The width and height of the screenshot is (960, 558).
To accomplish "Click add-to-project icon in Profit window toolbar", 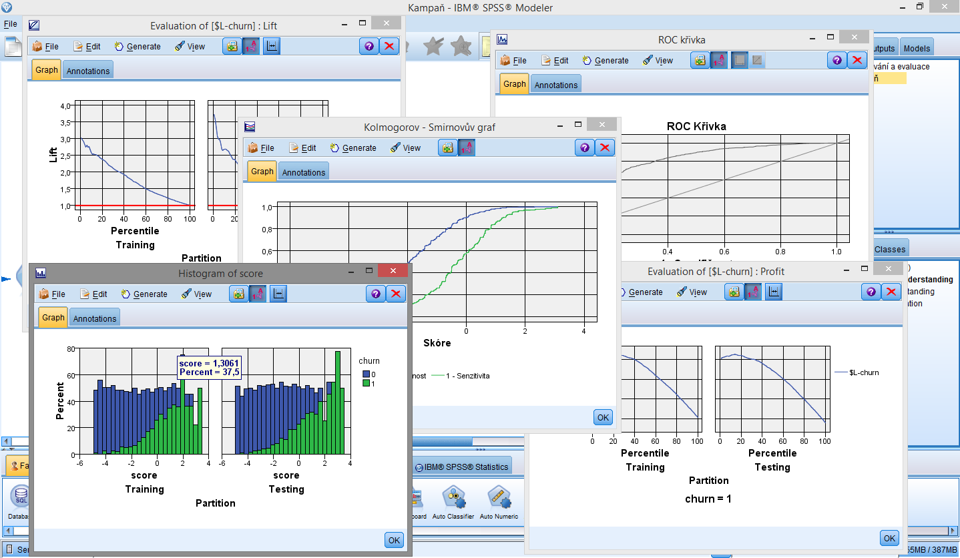I will [734, 292].
